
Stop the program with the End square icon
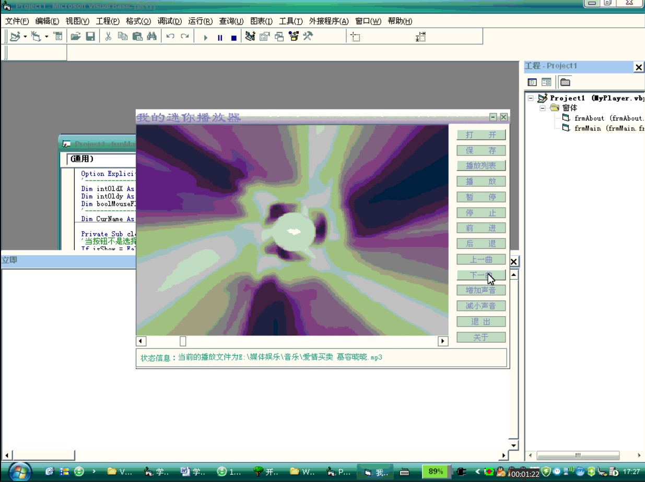[x=234, y=38]
